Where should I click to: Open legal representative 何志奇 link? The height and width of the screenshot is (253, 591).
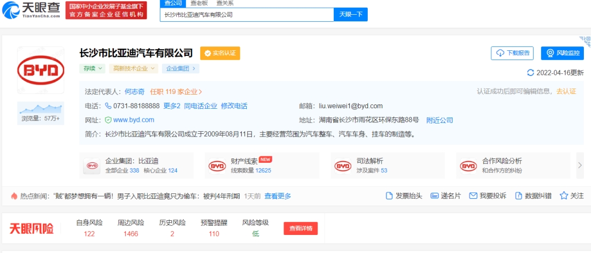pyautogui.click(x=135, y=91)
